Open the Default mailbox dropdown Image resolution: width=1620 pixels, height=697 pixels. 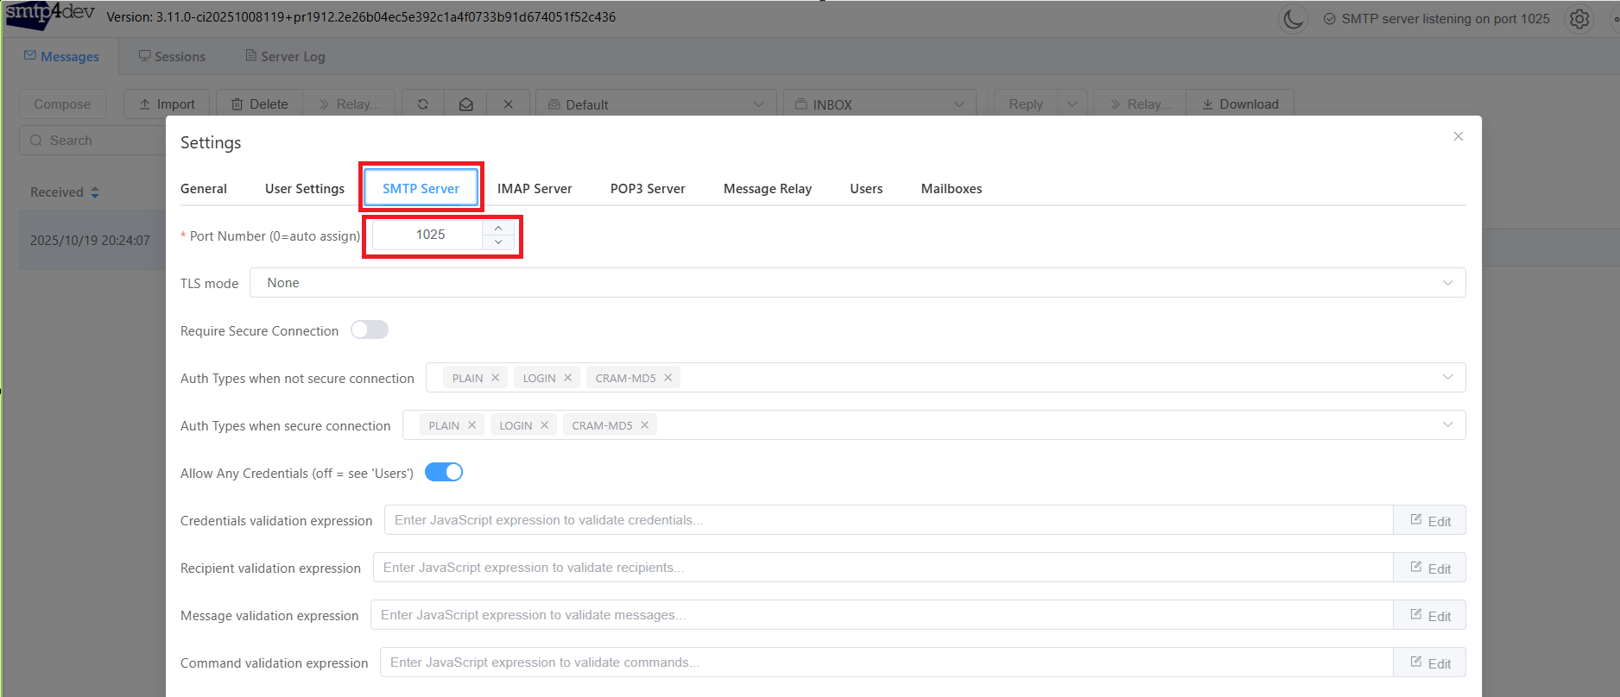pyautogui.click(x=656, y=104)
